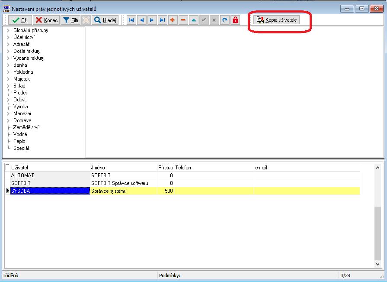Image resolution: width=387 pixels, height=282 pixels.
Task: Toggle the checkbox in grid header corner
Action: tap(8, 167)
